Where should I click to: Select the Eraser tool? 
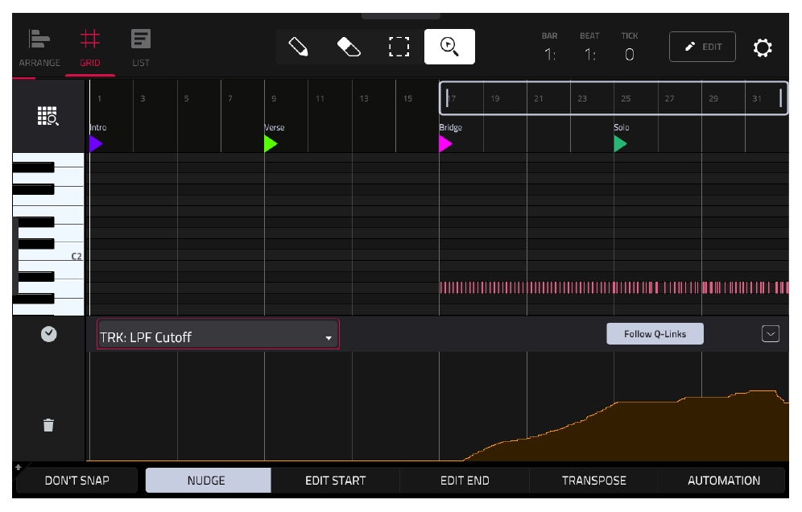349,47
